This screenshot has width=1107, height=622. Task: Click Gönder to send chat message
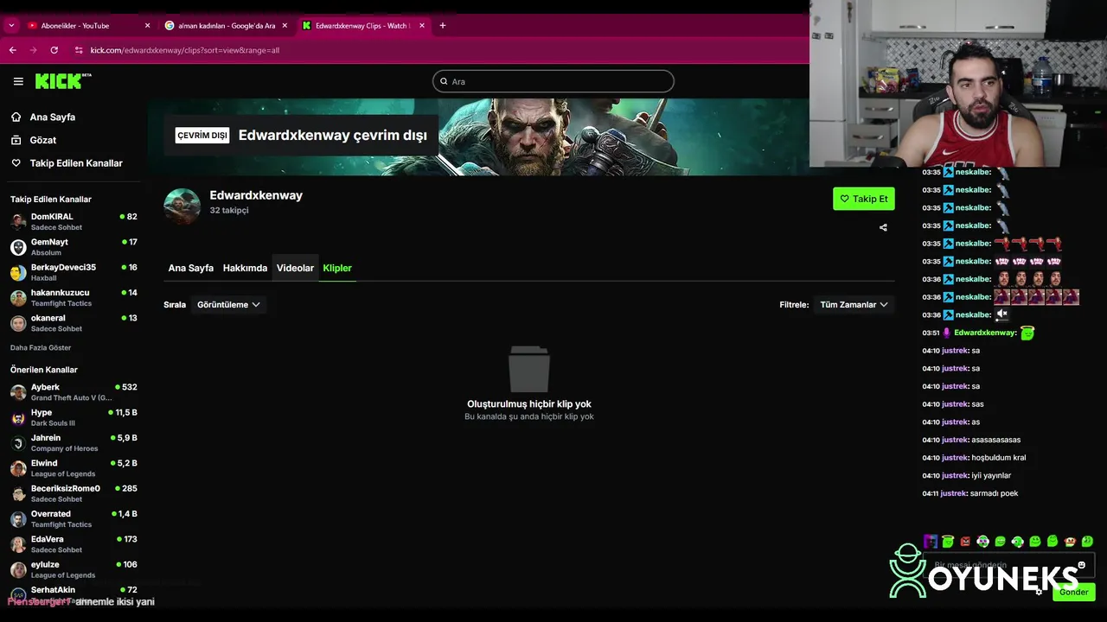coord(1074,592)
